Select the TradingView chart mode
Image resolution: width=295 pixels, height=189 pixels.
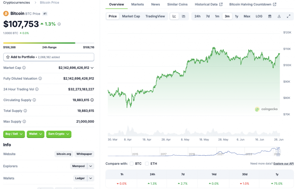tap(155, 16)
